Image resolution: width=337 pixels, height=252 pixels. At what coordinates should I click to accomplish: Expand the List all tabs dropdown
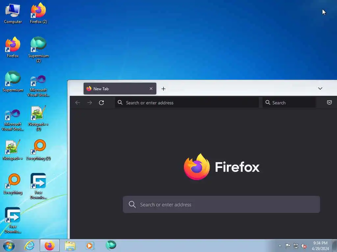pyautogui.click(x=320, y=89)
